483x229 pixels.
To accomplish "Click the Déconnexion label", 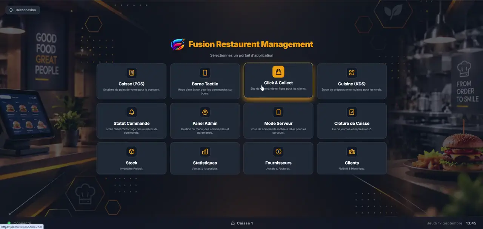I will tap(26, 10).
